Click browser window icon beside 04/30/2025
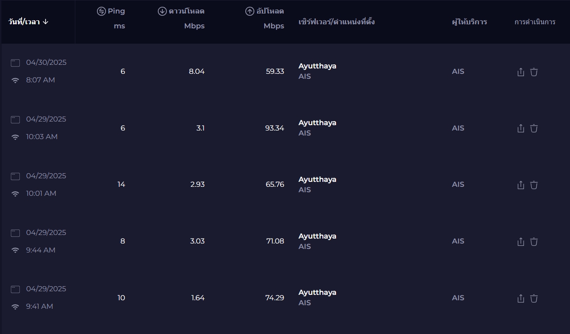The image size is (570, 334). pos(15,63)
